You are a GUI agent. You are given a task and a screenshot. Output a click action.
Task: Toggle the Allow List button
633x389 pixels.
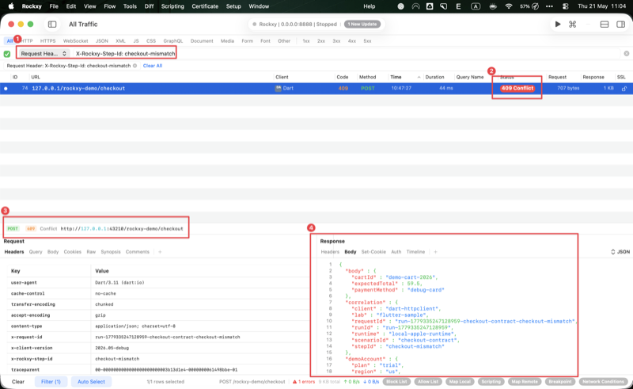(x=428, y=382)
